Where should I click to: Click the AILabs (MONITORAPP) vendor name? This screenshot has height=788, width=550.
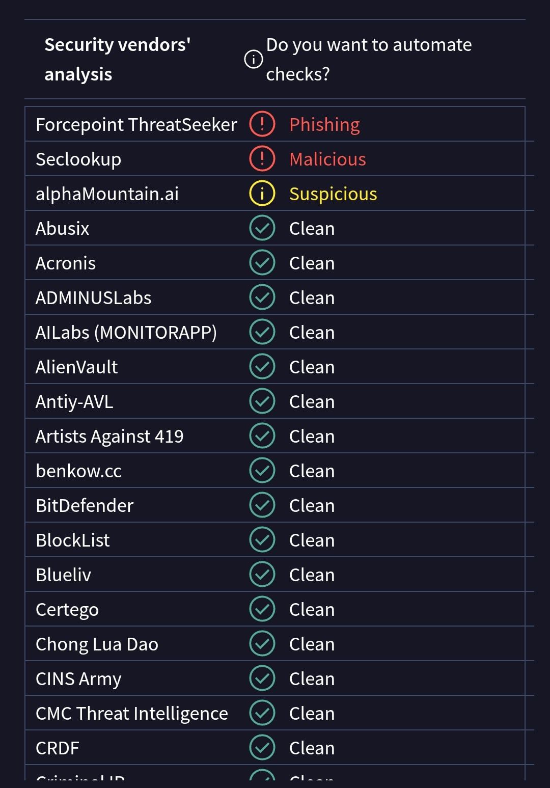126,333
